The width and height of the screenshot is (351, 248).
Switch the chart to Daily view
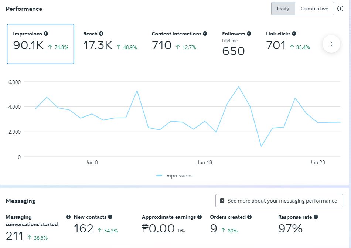283,9
